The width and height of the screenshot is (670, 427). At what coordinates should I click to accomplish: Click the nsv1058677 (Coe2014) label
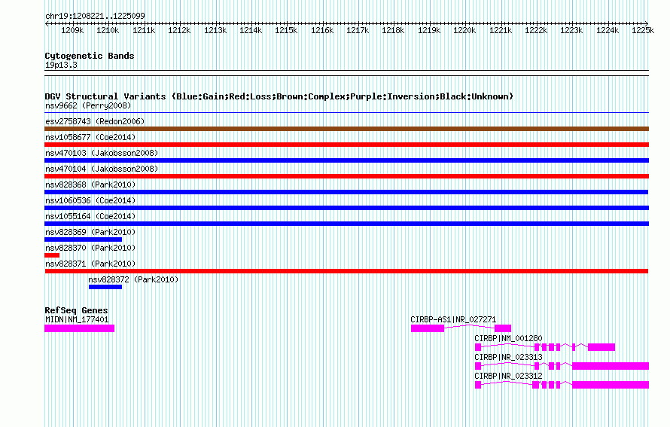[90, 137]
